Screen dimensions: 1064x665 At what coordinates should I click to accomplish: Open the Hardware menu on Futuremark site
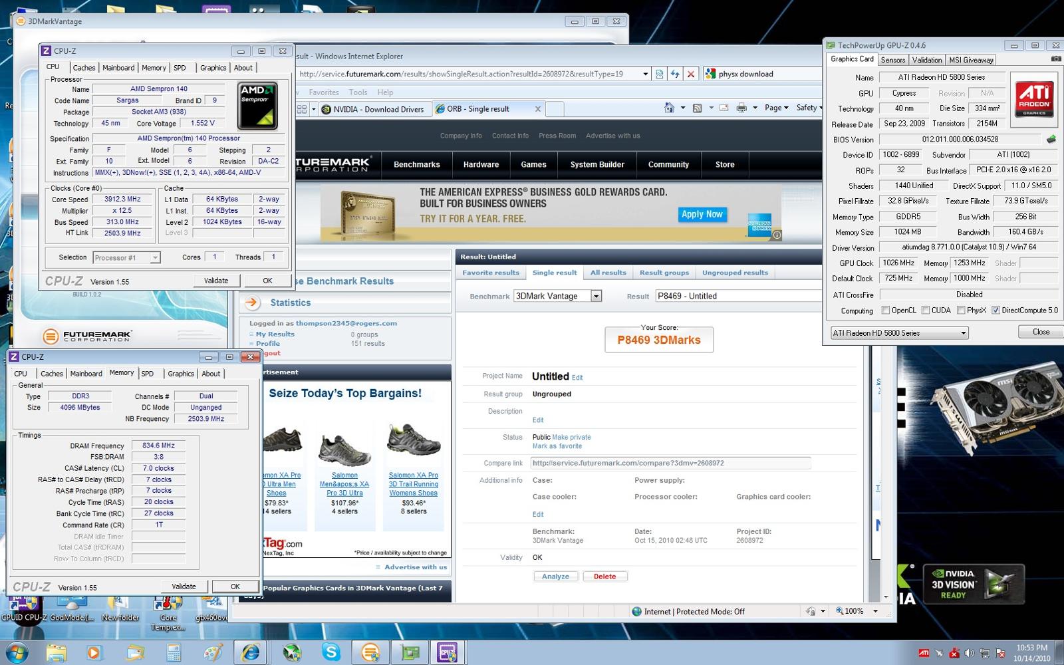tap(481, 164)
